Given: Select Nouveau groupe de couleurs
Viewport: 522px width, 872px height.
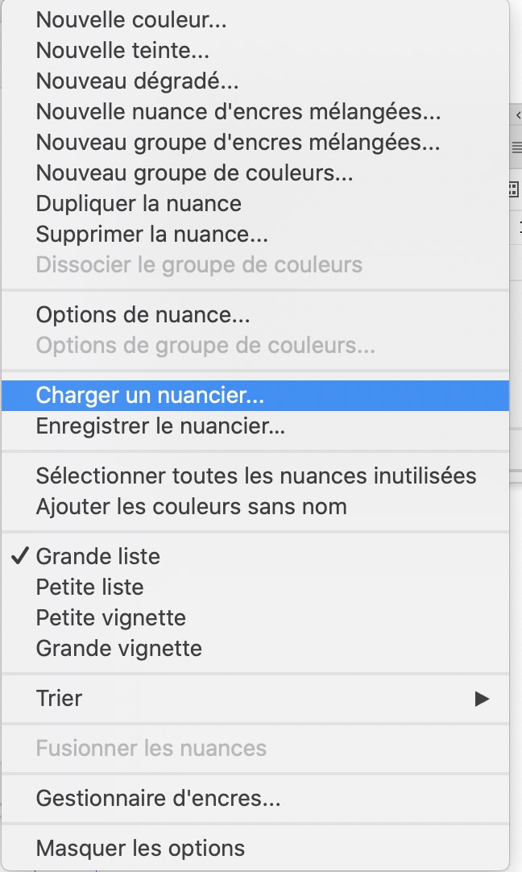Looking at the screenshot, I should (194, 173).
